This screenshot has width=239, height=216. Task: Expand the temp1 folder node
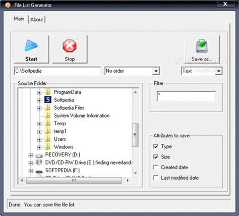click(39, 132)
